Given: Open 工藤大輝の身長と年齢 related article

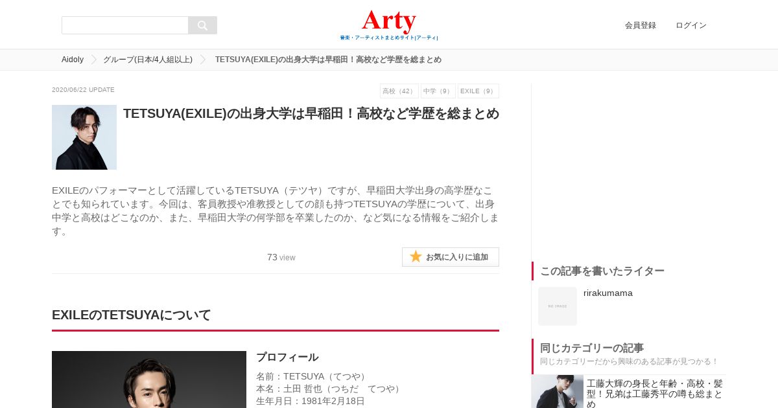Looking at the screenshot, I should [655, 393].
